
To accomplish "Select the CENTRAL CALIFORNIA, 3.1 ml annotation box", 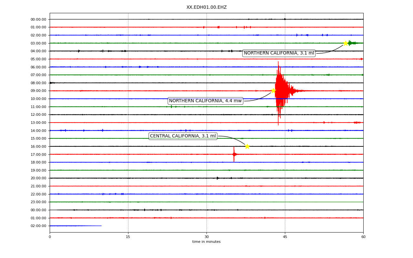I will pos(183,136).
